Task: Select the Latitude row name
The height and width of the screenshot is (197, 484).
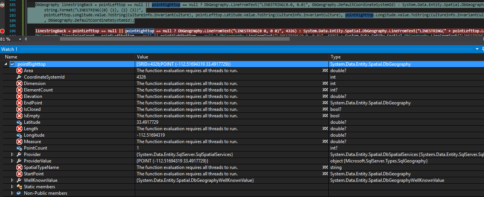Action: click(32, 122)
